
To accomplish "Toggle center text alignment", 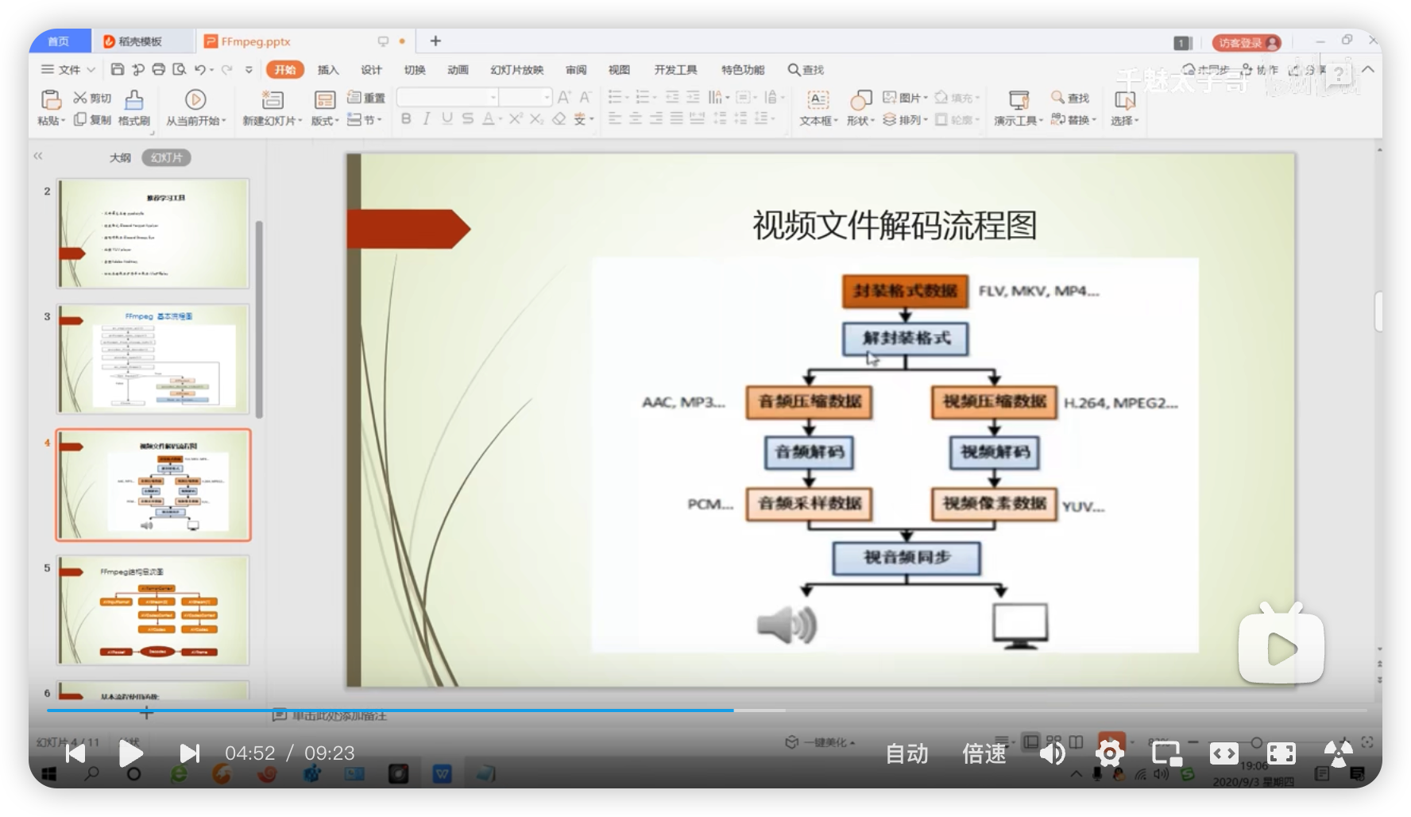I will click(636, 118).
